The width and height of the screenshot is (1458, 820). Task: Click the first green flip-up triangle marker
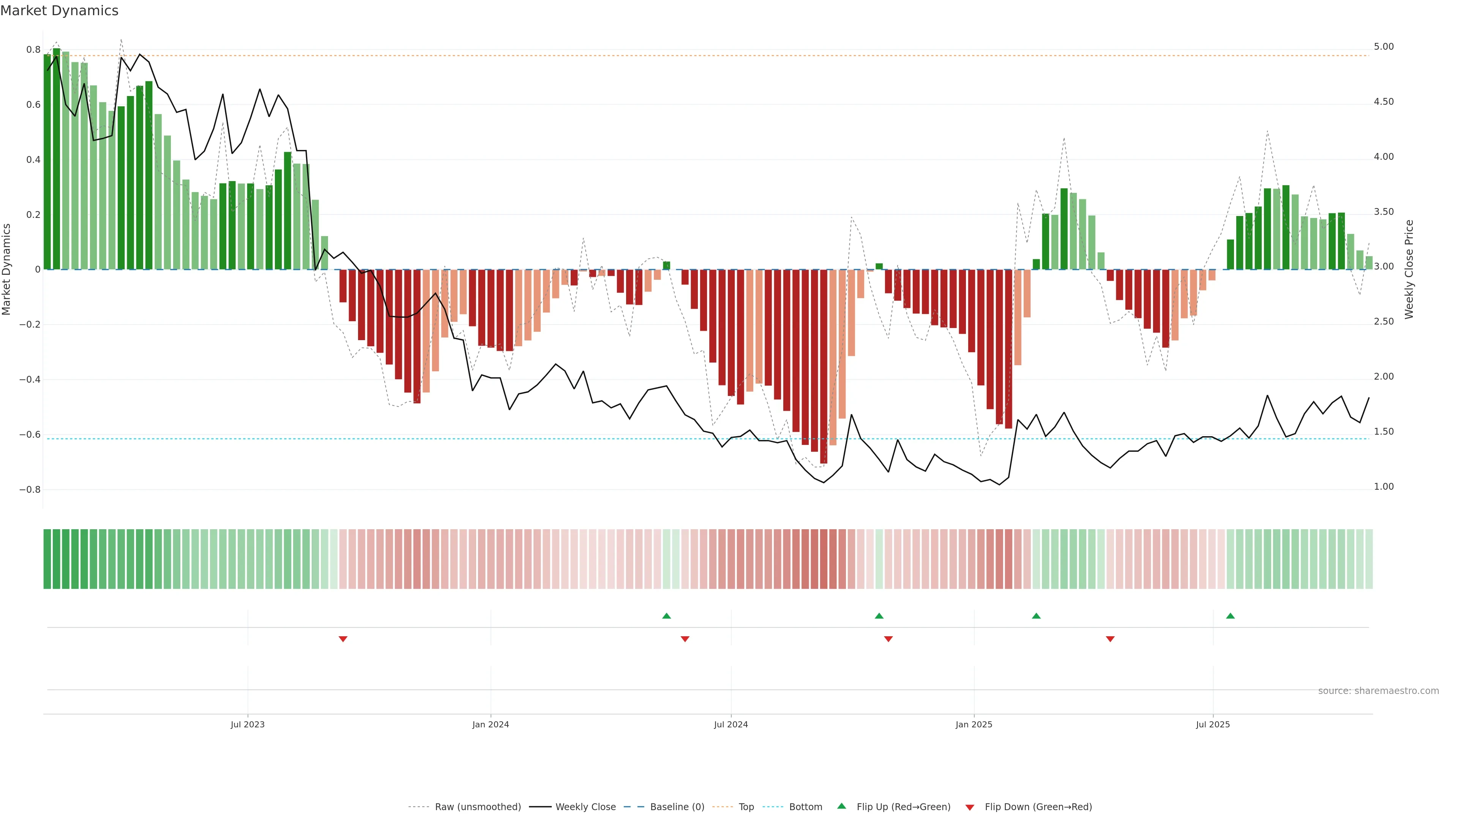666,616
